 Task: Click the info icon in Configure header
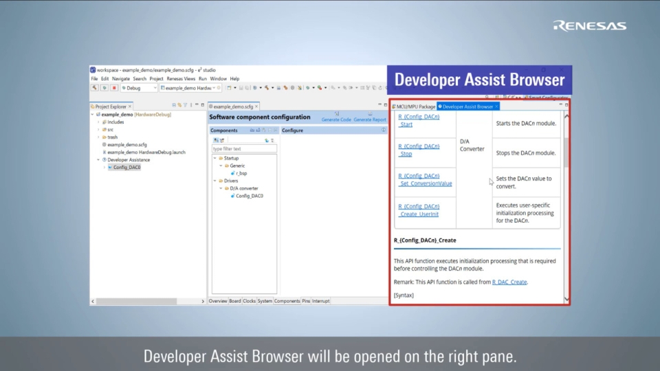(x=384, y=131)
